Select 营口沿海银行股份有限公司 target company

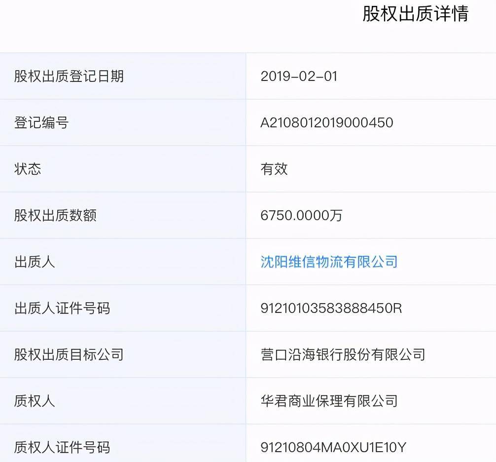(343, 354)
